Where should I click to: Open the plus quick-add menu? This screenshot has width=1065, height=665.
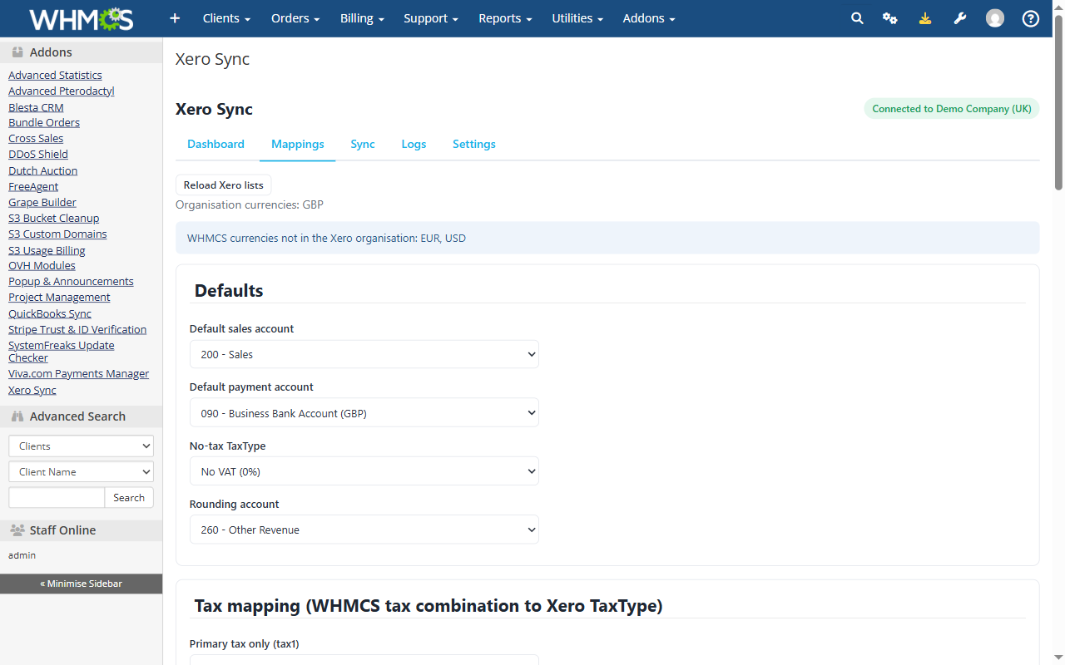tap(175, 18)
